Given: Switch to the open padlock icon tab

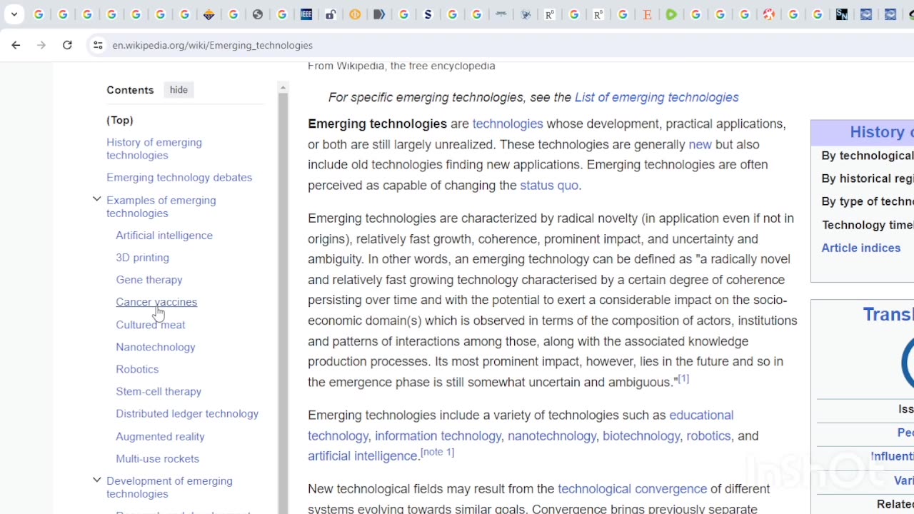Looking at the screenshot, I should [x=331, y=14].
